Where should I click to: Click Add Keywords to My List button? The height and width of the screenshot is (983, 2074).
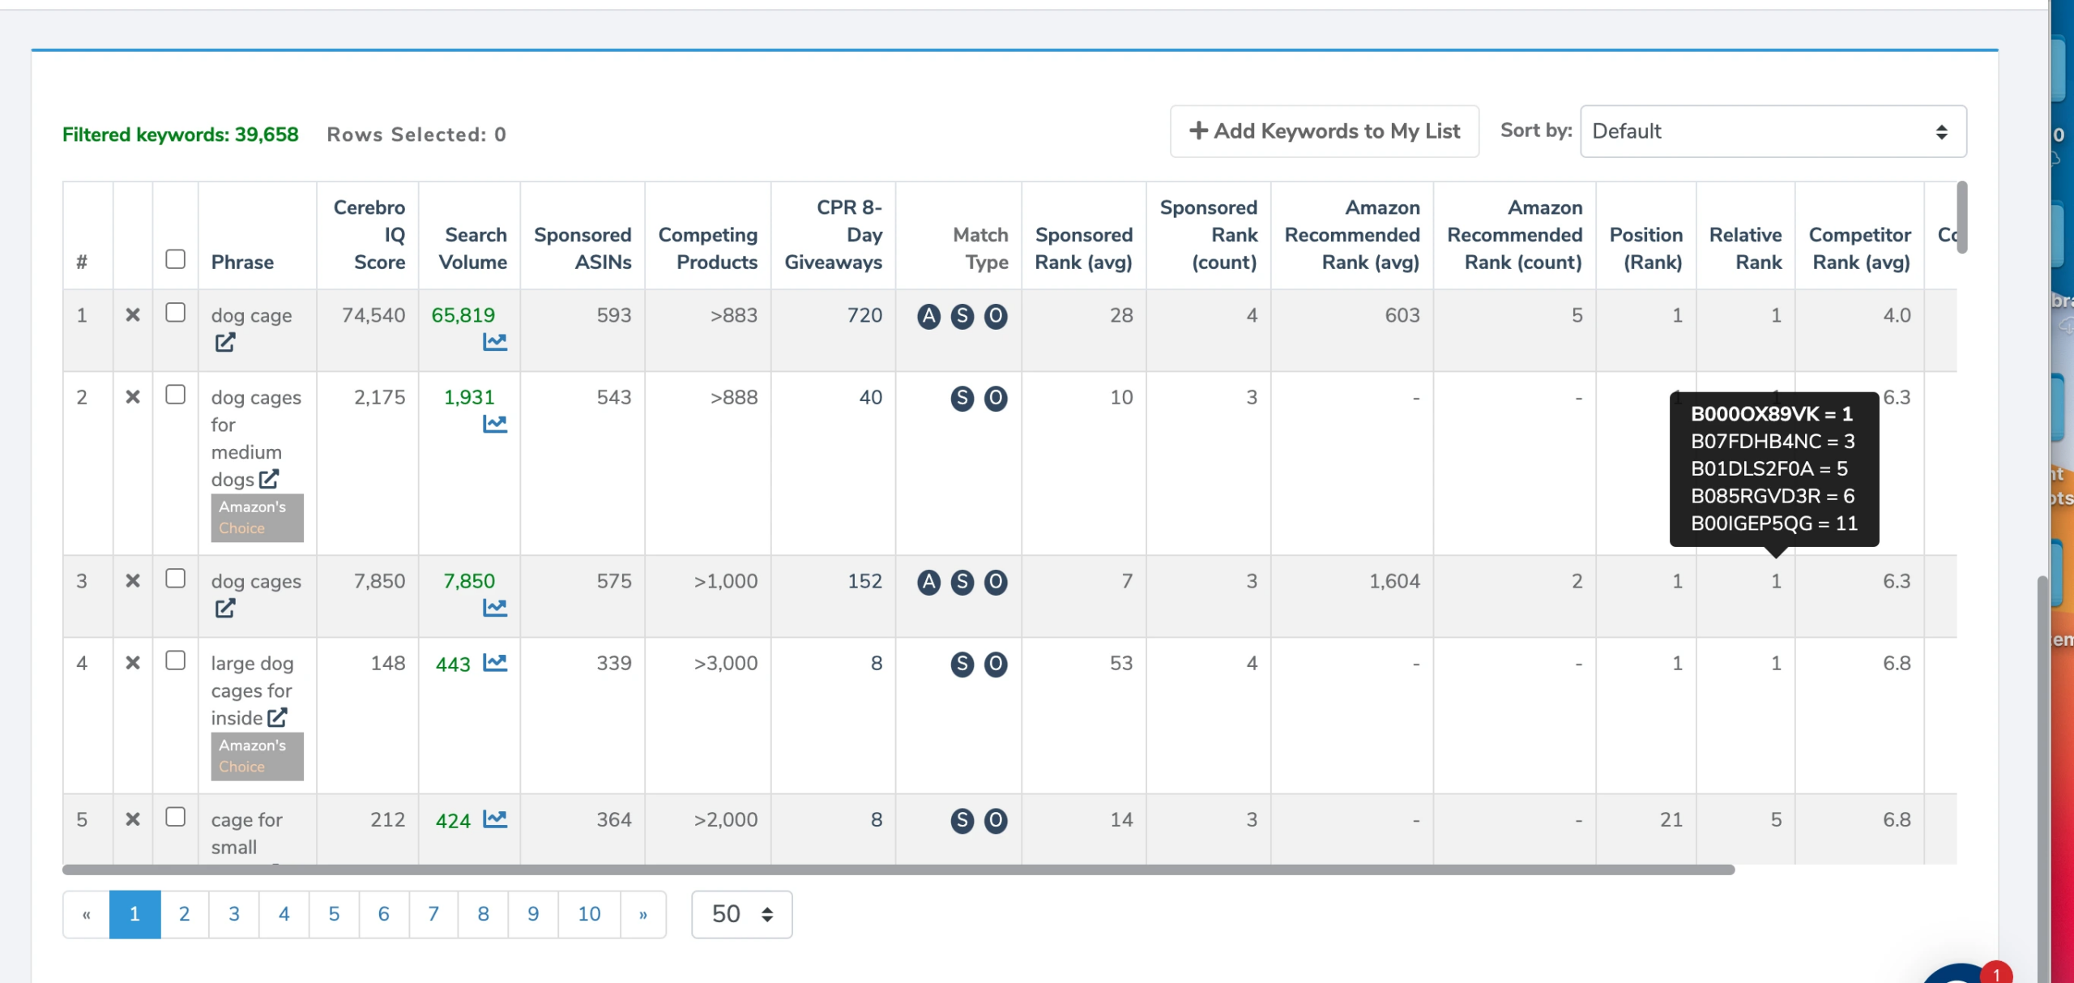[1324, 131]
